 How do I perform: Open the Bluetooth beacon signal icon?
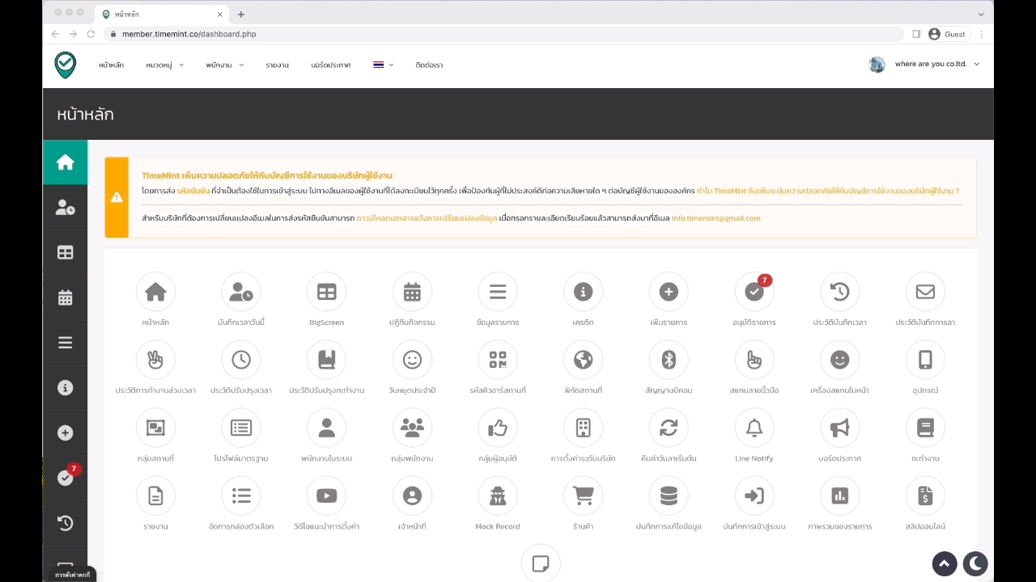669,360
